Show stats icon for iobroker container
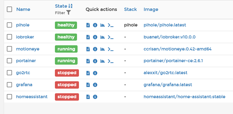 click(x=102, y=37)
